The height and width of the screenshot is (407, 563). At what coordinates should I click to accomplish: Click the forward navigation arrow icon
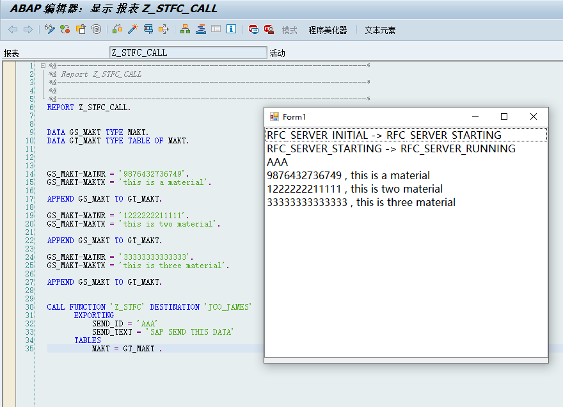[28, 29]
